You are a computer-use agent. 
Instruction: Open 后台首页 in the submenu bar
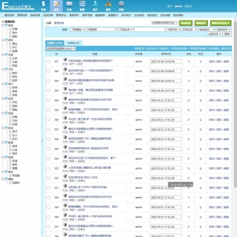click(x=139, y=15)
